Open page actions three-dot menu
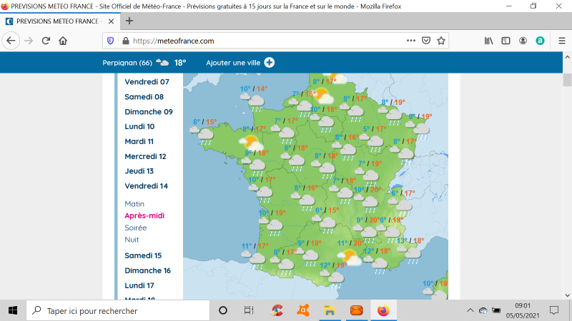 point(410,41)
